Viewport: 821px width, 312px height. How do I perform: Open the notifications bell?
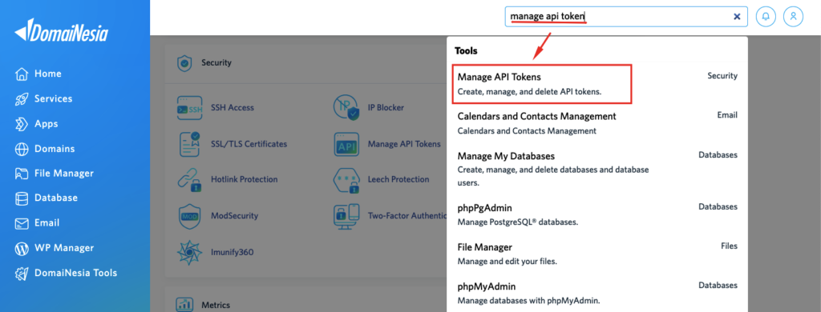click(766, 17)
